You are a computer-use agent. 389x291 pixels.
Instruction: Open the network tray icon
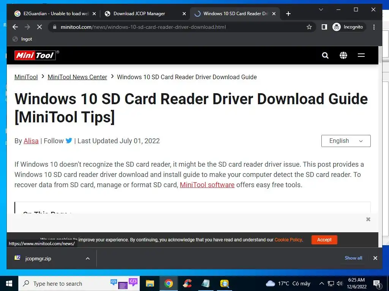331,283
